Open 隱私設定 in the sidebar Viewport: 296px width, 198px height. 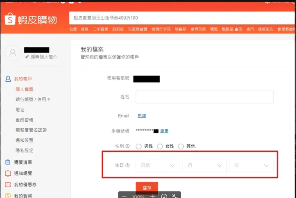24,150
